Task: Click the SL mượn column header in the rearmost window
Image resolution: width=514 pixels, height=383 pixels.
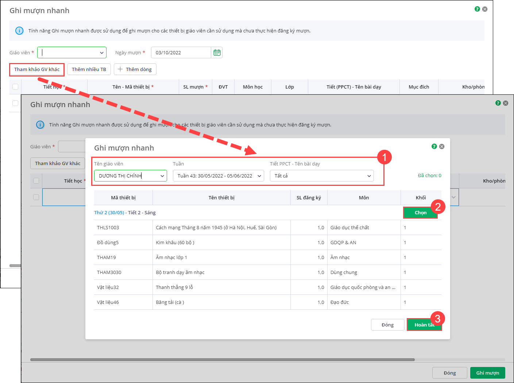Action: pos(196,87)
